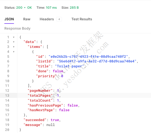Click the "done" false value

tap(58, 71)
